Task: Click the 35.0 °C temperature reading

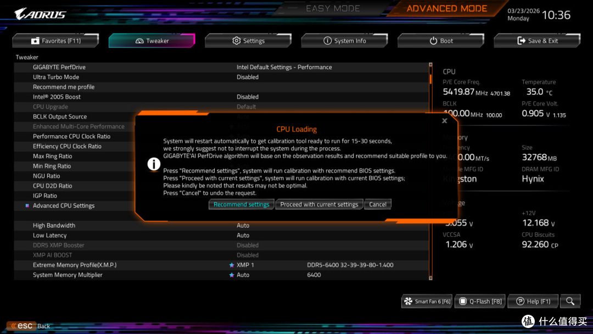Action: (539, 92)
